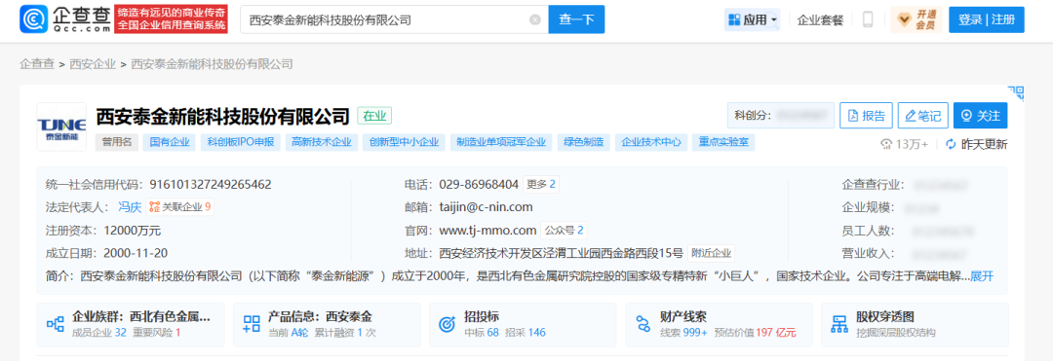Open 企业套餐 link
Screen dimensions: 1053x361
(x=820, y=20)
